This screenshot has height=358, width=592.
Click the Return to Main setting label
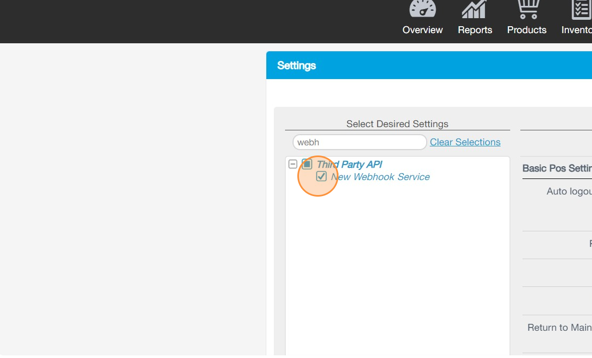click(559, 328)
